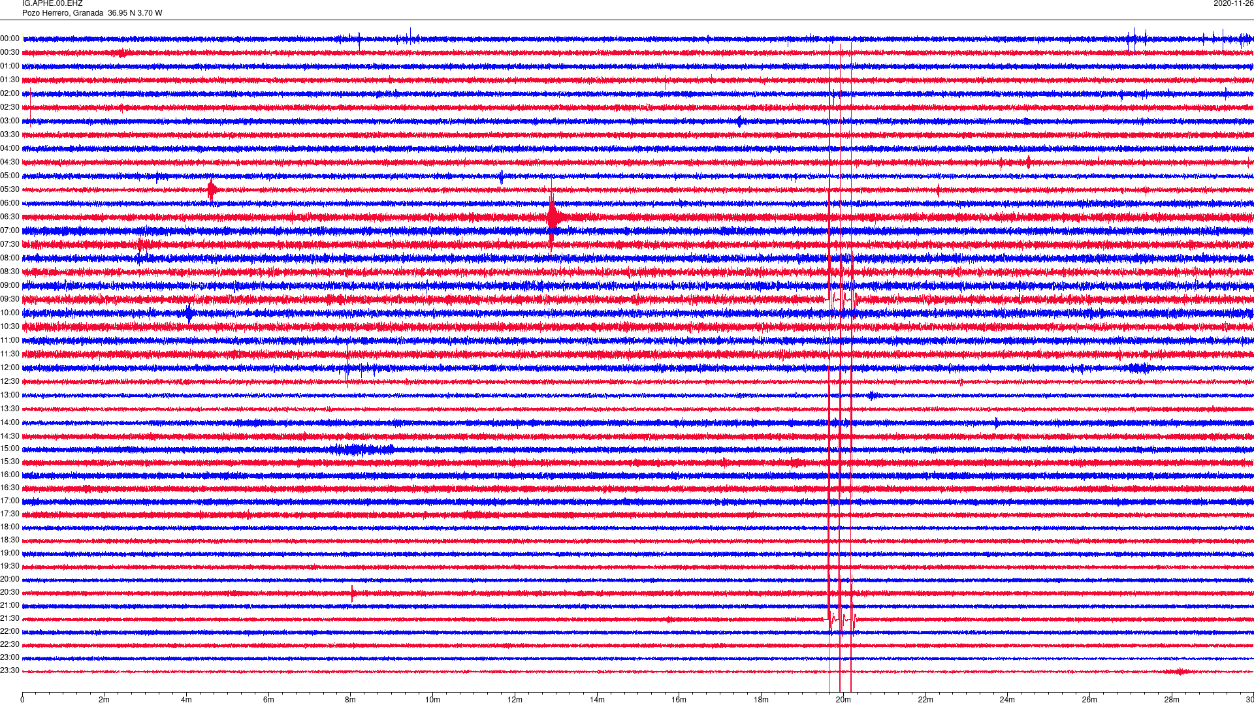Click the 2m mark on the time axis
This screenshot has width=1254, height=705.
104,700
